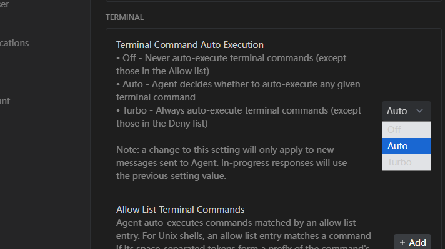Click the Terminal Command Auto Execution title
The image size is (445, 249).
coord(190,45)
